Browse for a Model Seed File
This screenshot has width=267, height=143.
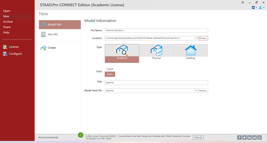point(203,91)
